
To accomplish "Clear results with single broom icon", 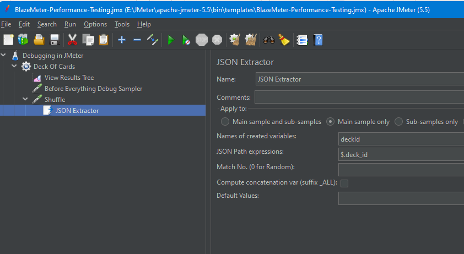I will pyautogui.click(x=235, y=40).
